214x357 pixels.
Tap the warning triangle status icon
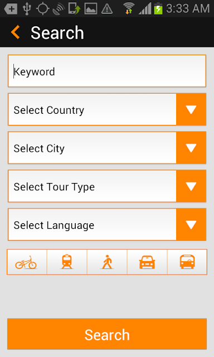[x=106, y=9]
